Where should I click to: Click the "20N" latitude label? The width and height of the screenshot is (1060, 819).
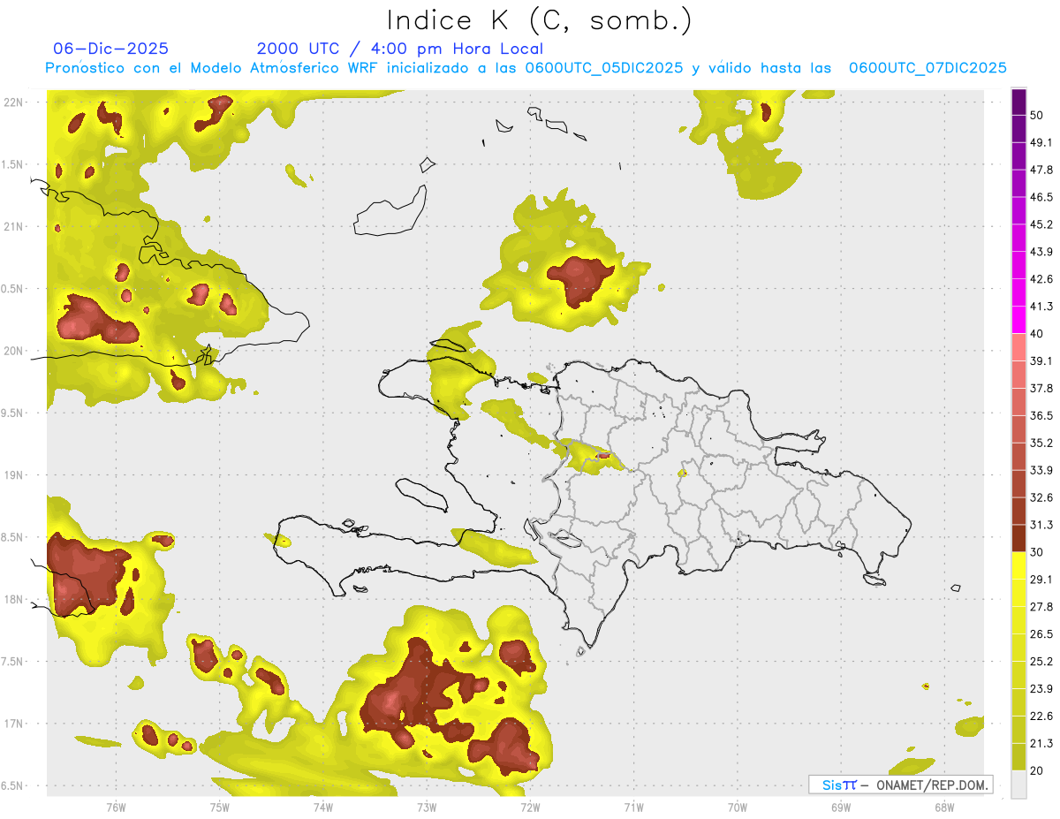pyautogui.click(x=14, y=351)
